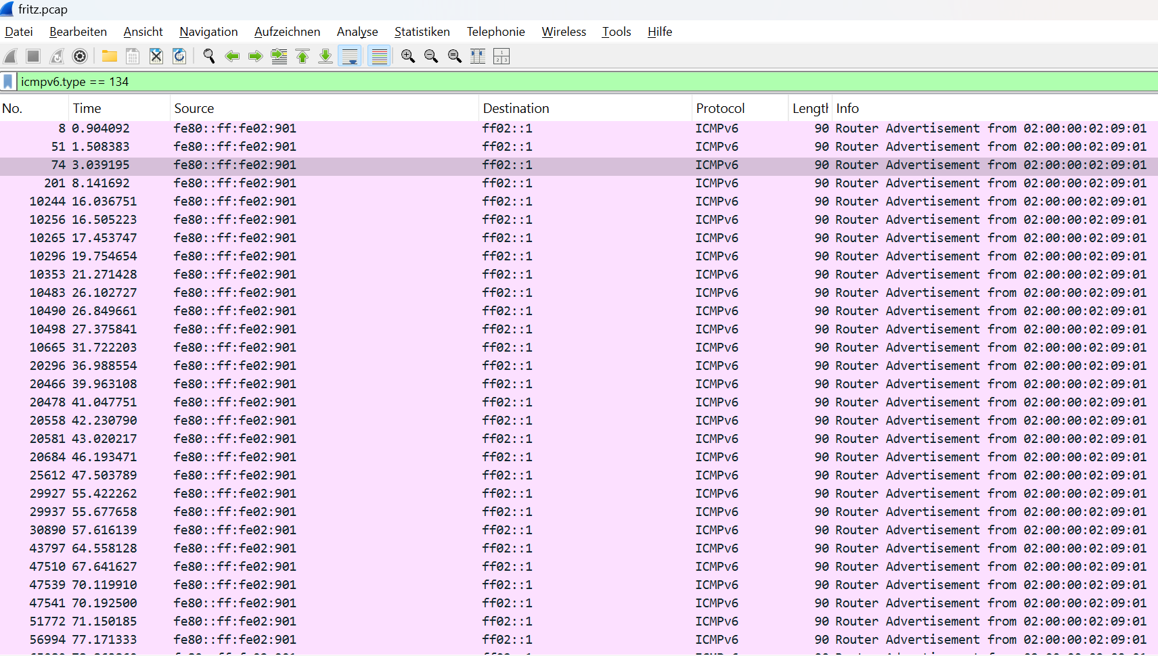This screenshot has width=1158, height=656.
Task: Select packet 29937 at time 55.677658
Action: pyautogui.click(x=579, y=512)
